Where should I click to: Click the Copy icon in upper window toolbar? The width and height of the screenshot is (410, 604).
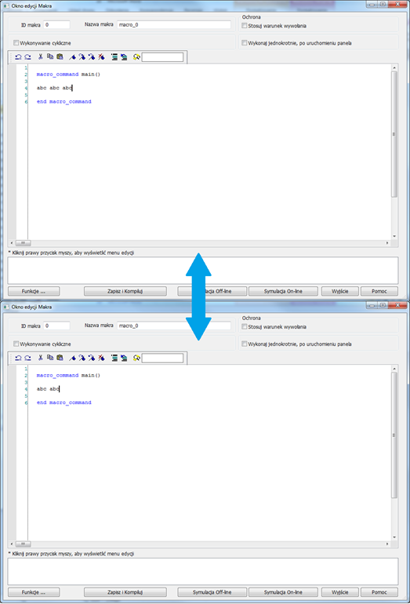(x=50, y=57)
